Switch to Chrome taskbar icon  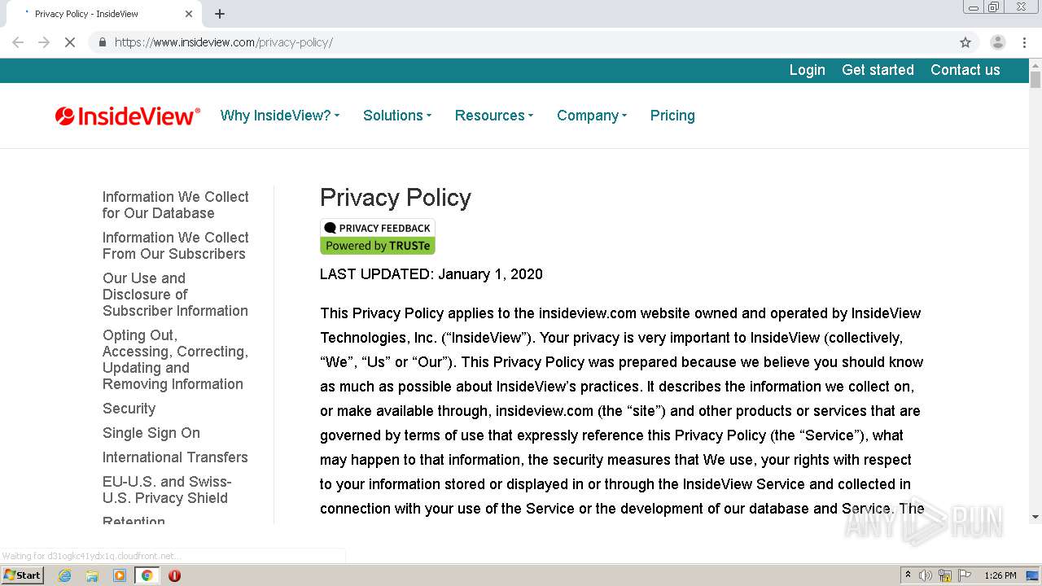pyautogui.click(x=147, y=575)
